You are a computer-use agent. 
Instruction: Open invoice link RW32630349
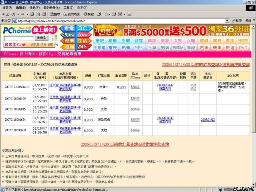click(x=165, y=118)
